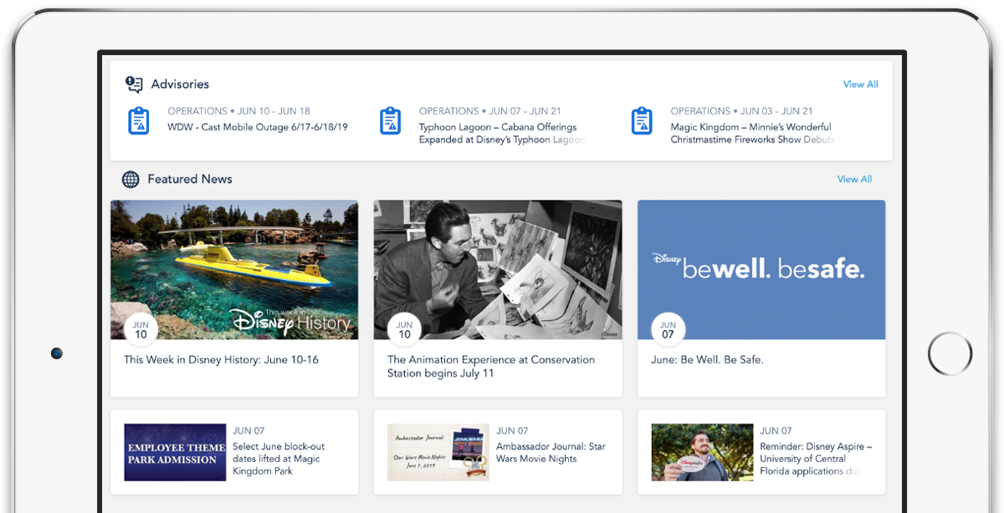This screenshot has height=513, width=1004.
Task: Click clipboard icon beside WDW Cast Mobile Outage
Action: tap(139, 121)
